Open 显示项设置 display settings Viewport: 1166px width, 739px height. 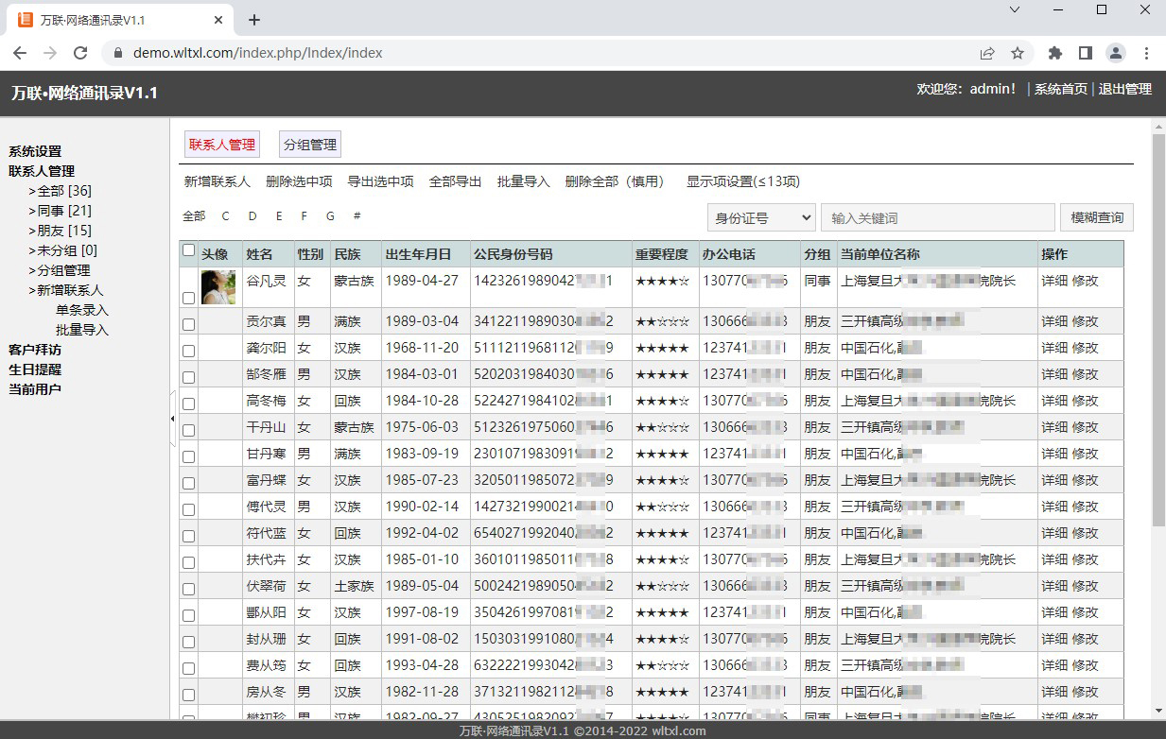point(742,180)
